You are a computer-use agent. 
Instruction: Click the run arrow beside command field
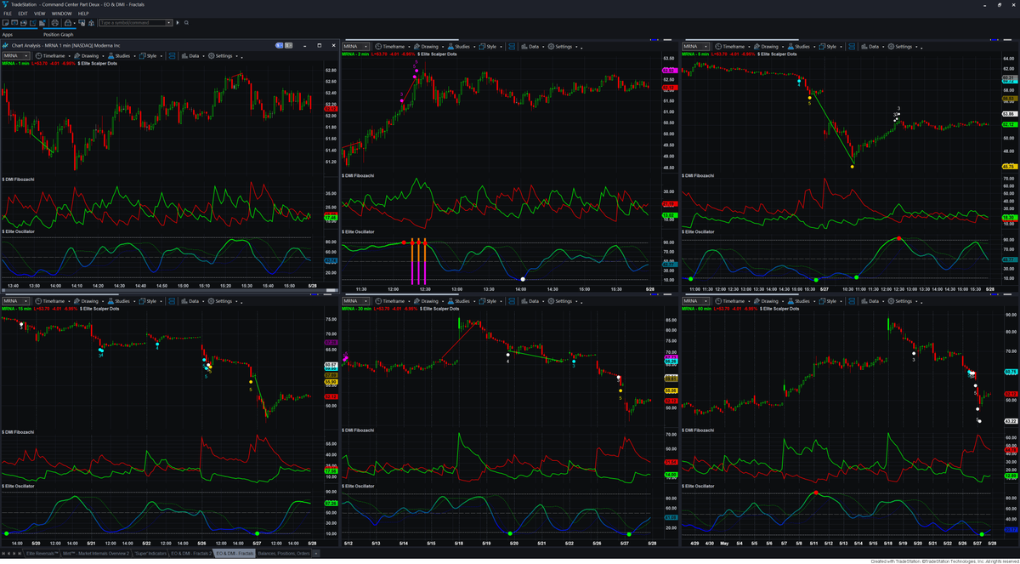tap(178, 23)
